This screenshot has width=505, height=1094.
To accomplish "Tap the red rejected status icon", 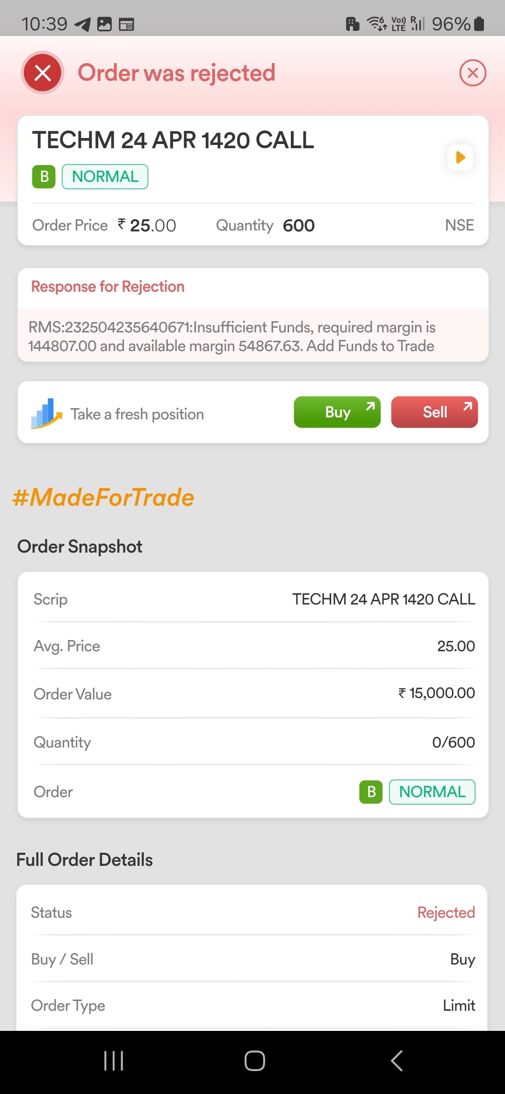I will (43, 73).
